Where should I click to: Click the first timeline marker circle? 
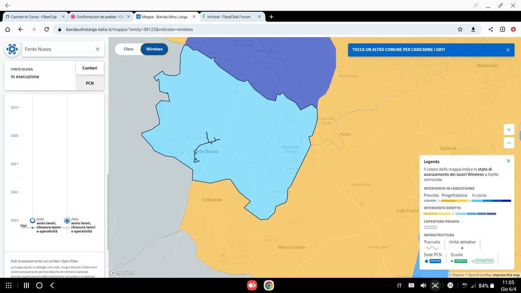point(33,220)
